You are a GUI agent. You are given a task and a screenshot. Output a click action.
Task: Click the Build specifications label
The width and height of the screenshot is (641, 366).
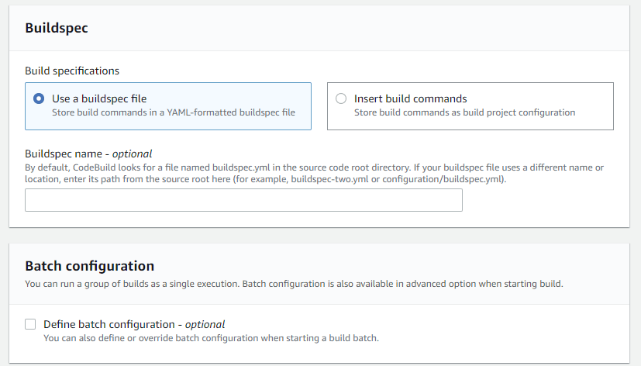tap(72, 71)
